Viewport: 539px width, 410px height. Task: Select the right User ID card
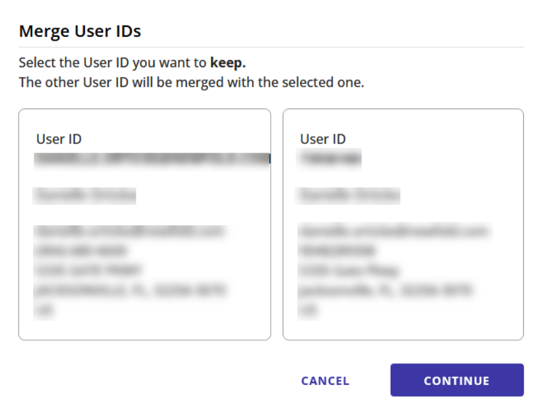coord(401,224)
